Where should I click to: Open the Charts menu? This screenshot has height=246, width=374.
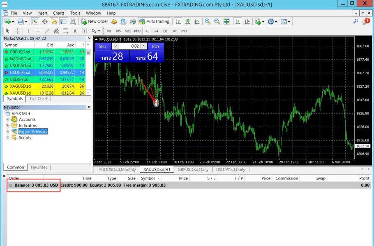59,13
